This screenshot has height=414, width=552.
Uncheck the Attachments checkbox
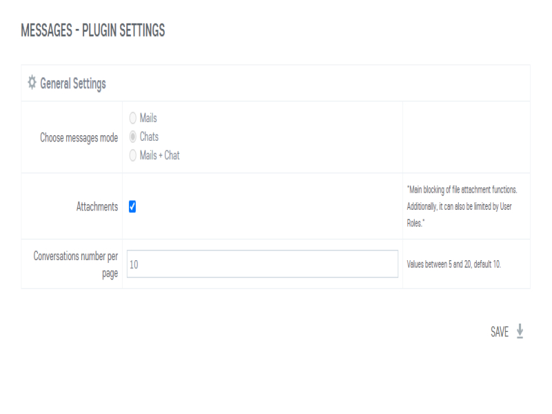pos(132,206)
